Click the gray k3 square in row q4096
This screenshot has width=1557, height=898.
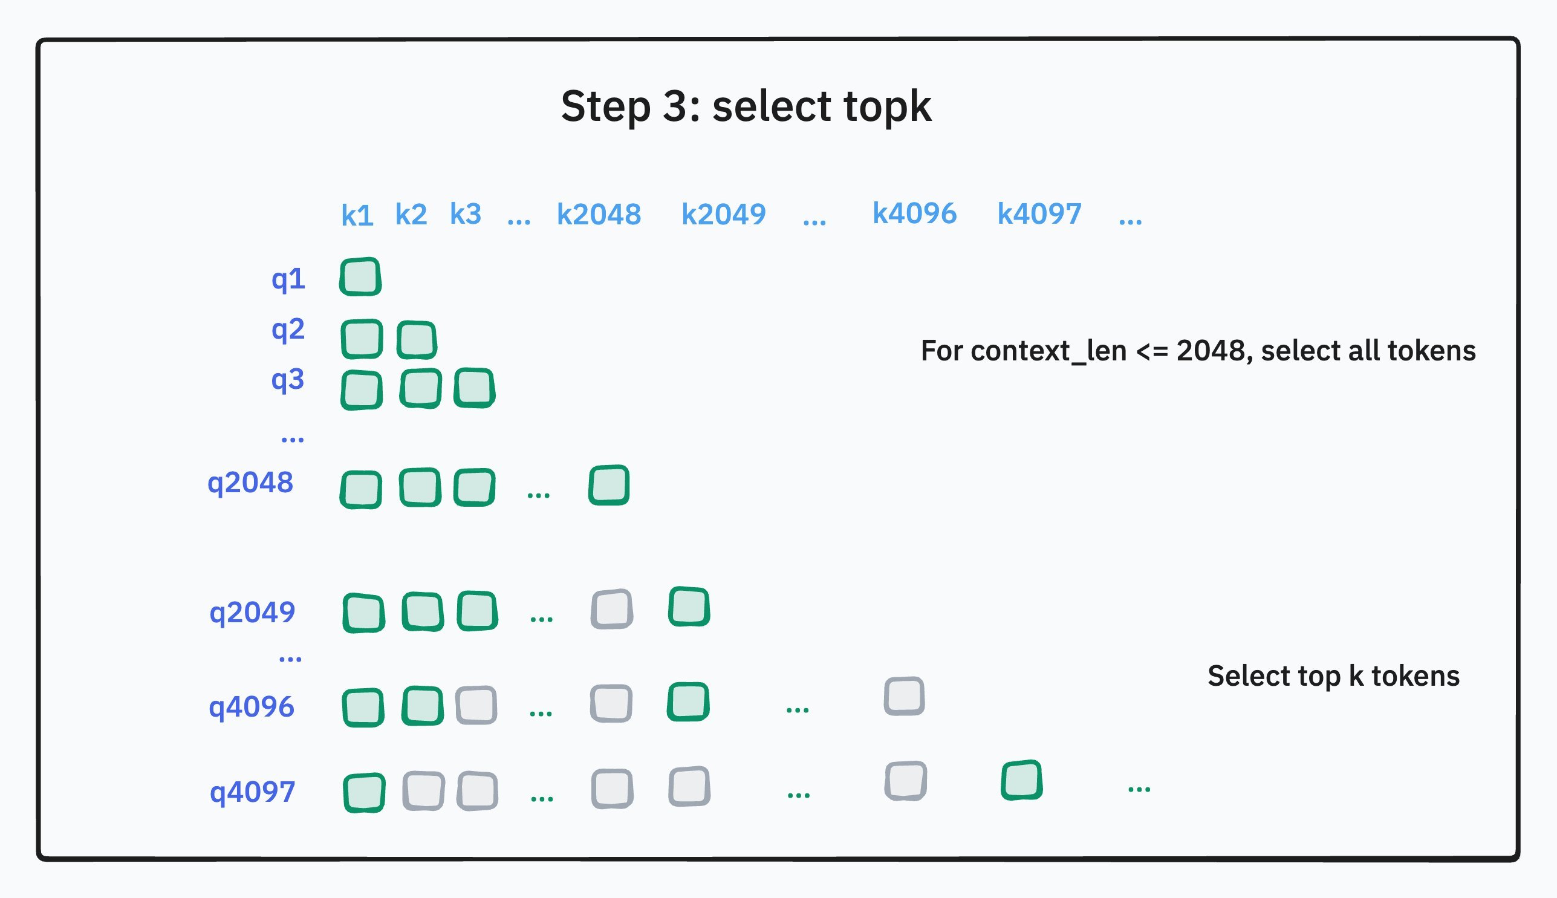coord(476,705)
